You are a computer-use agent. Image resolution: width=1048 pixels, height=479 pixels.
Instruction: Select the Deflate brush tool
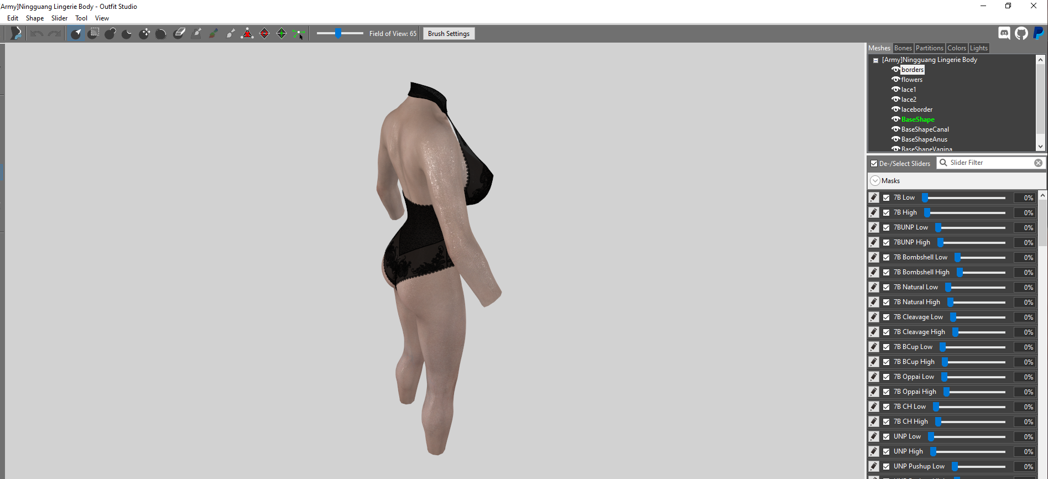(x=127, y=34)
